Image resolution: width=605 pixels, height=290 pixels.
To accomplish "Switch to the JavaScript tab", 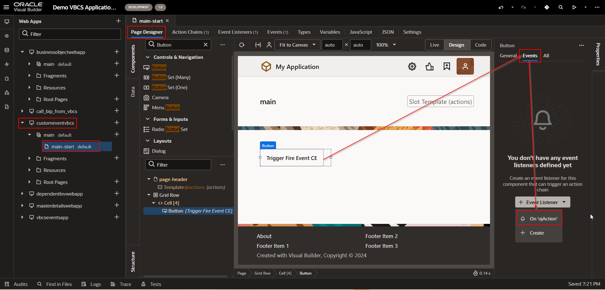I will tap(361, 32).
